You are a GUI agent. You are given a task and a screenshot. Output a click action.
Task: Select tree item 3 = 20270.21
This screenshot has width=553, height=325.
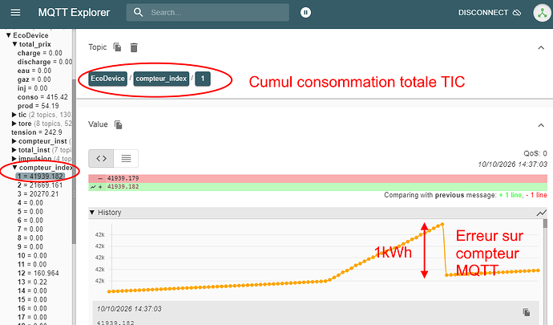(38, 194)
